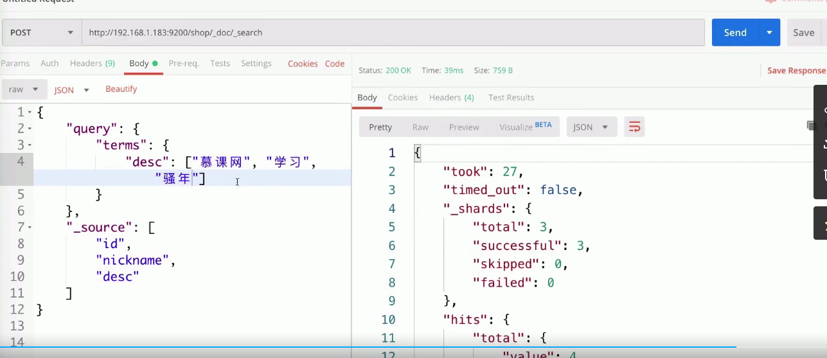This screenshot has width=827, height=358.
Task: Click the Beautify link
Action: pyautogui.click(x=121, y=89)
